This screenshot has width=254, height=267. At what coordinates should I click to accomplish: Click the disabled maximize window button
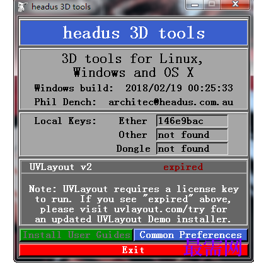point(212,4)
